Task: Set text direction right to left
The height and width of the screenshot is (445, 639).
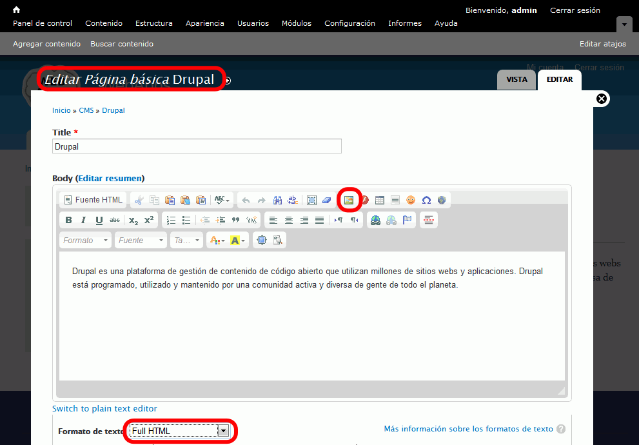Action: (x=354, y=220)
